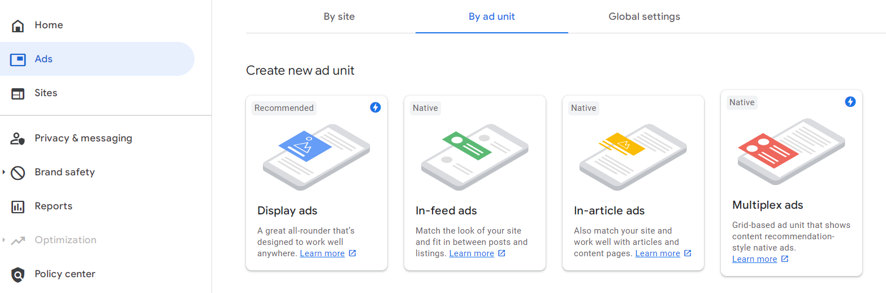Open Learn more link for Display ads
This screenshot has height=293, width=886.
click(322, 253)
